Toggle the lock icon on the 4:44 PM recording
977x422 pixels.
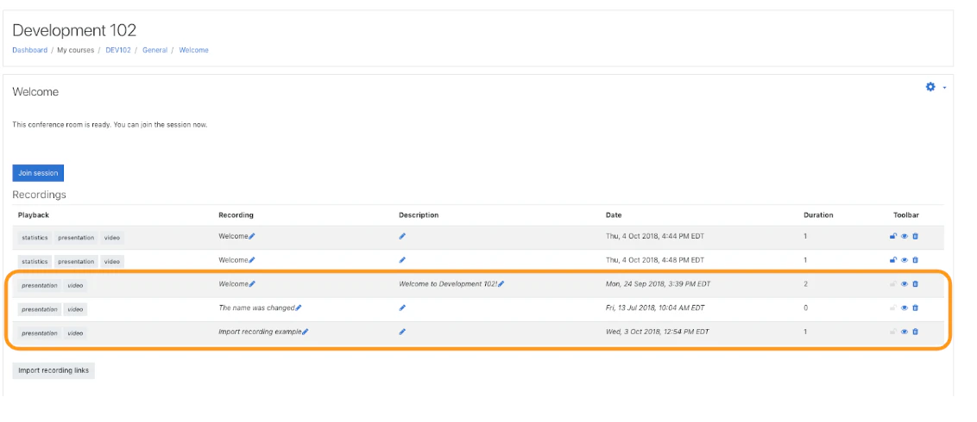[x=893, y=236]
